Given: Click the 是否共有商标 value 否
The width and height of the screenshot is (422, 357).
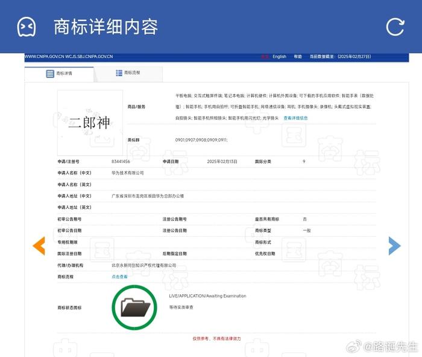Looking at the screenshot, I should pyautogui.click(x=304, y=219).
